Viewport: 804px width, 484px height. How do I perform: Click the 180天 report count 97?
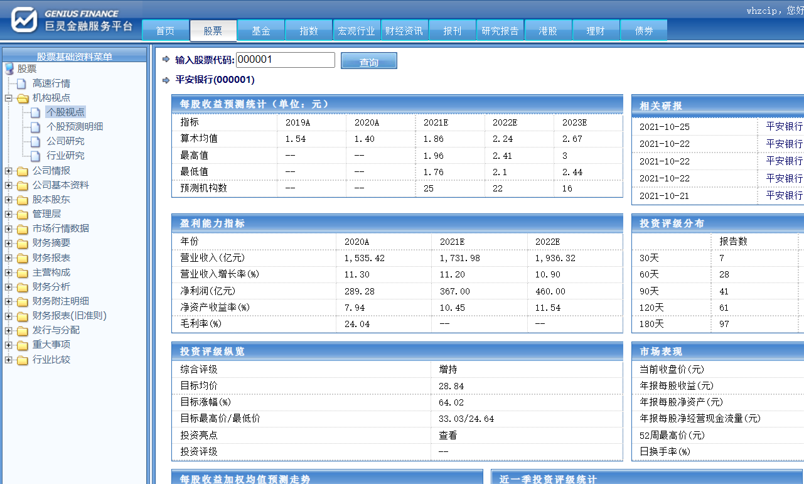tap(725, 324)
